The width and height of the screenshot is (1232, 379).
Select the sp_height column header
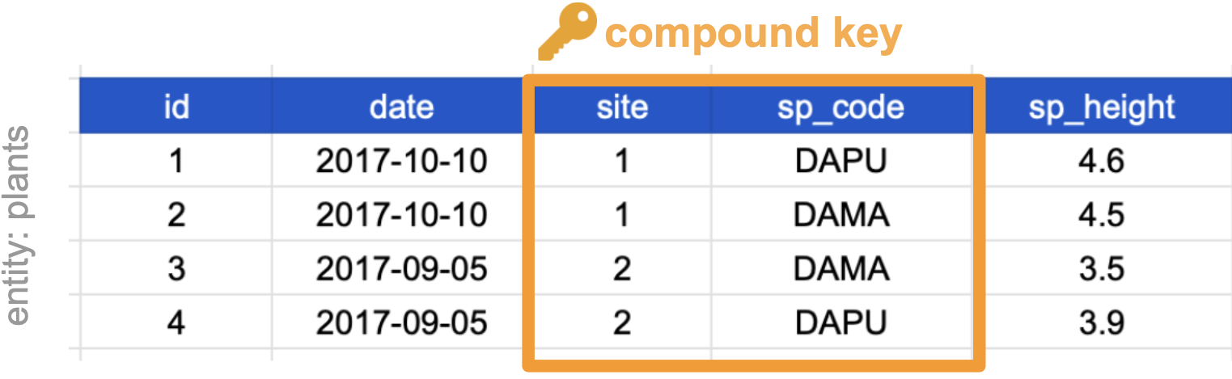[x=1101, y=107]
